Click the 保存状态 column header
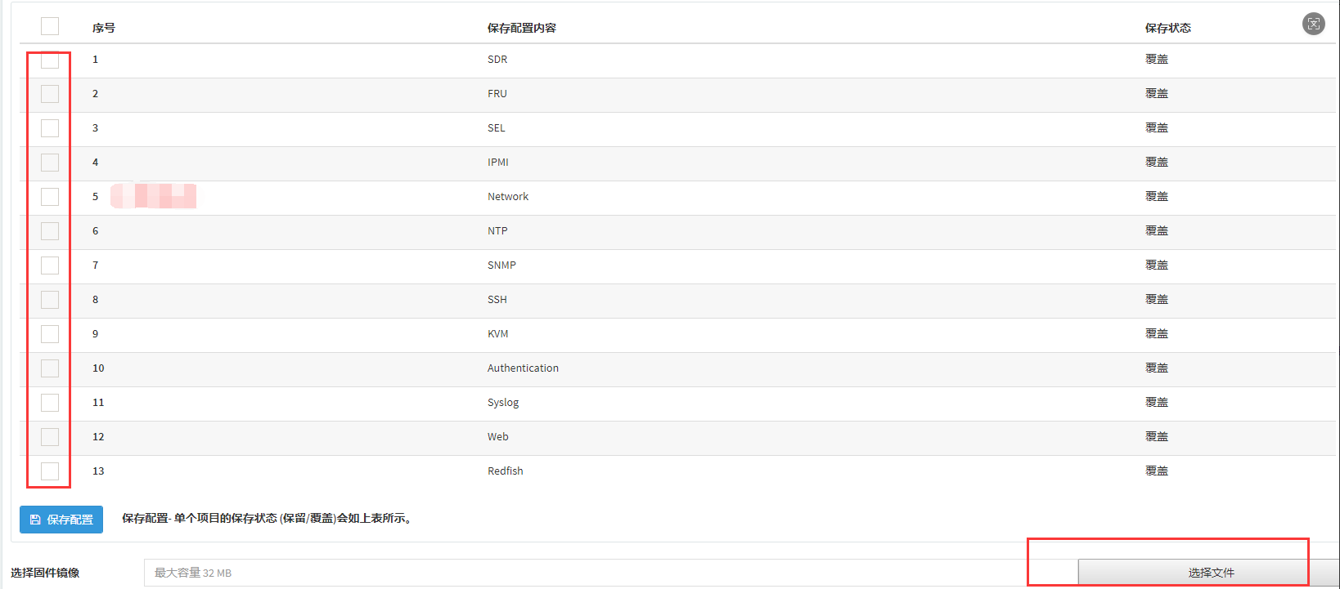1340x589 pixels. click(x=1167, y=28)
